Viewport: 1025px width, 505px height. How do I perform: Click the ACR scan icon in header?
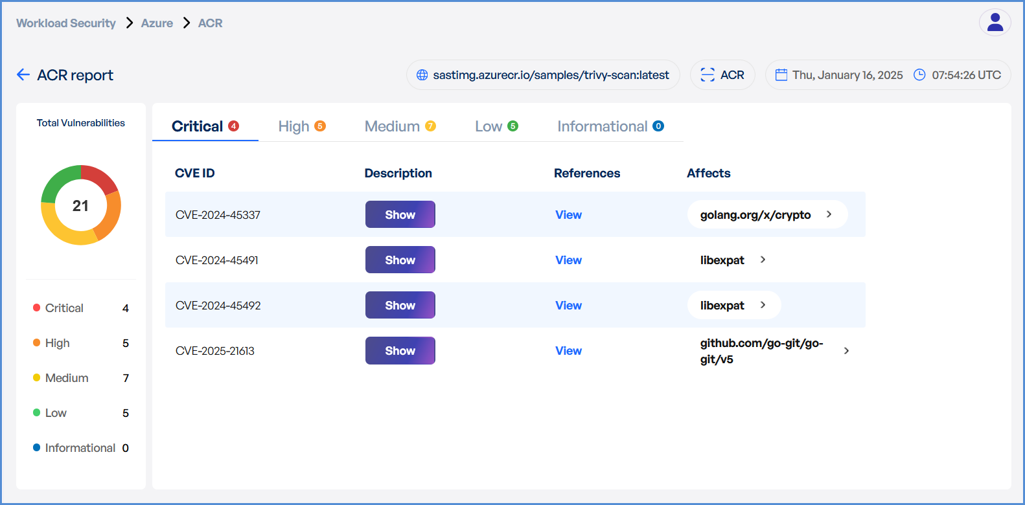point(708,75)
